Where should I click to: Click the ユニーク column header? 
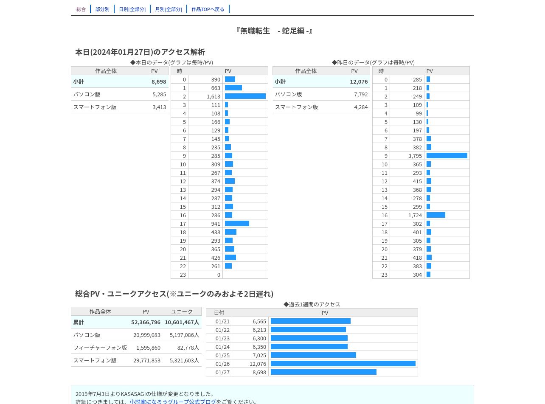pos(182,311)
